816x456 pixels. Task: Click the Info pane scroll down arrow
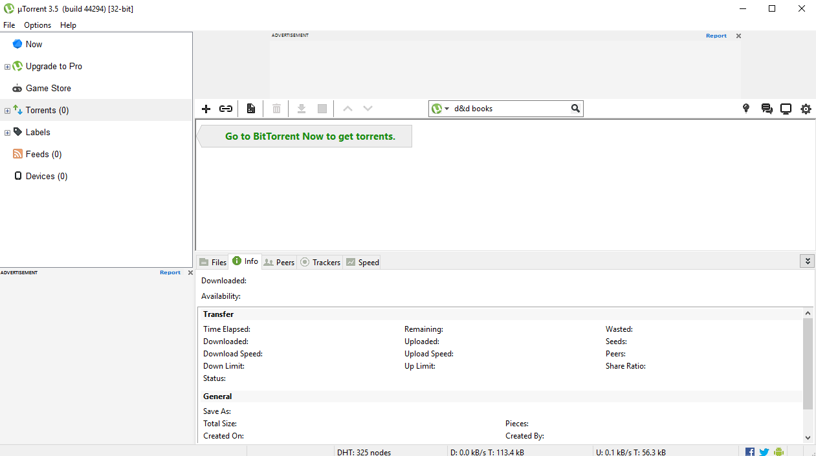click(808, 438)
